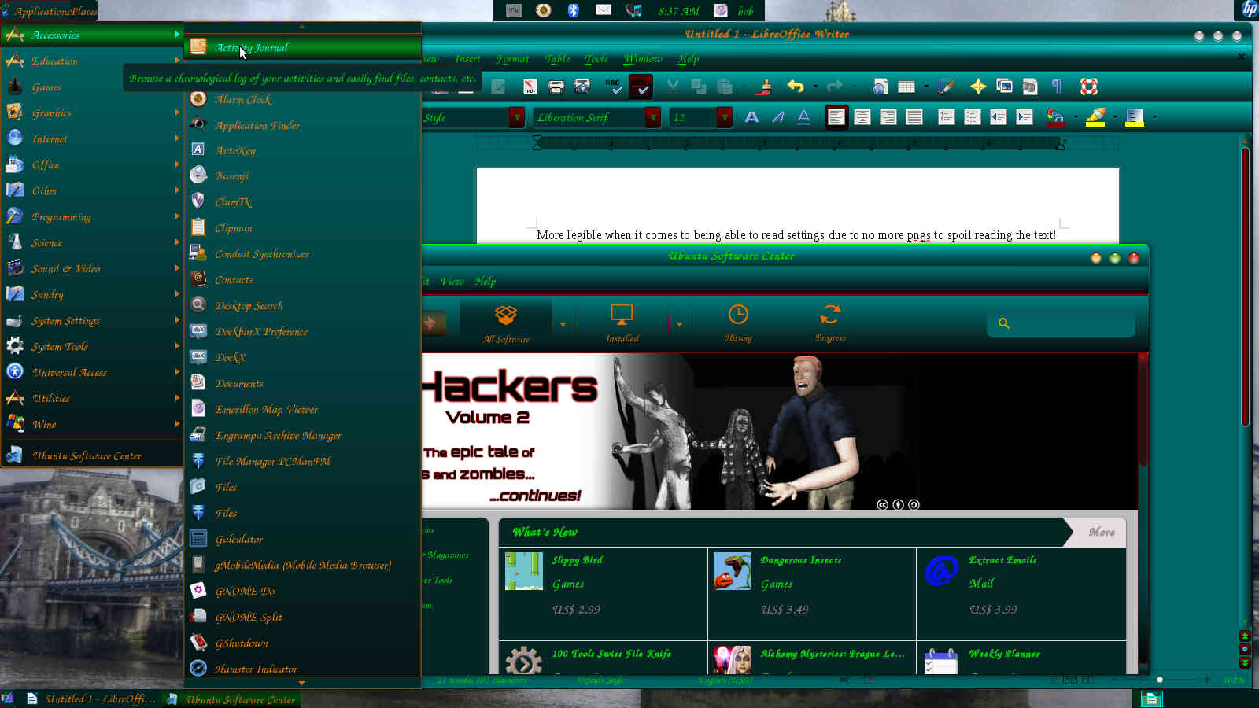Click the Print icon in Writer toolbar
This screenshot has height=708, width=1259.
[556, 87]
